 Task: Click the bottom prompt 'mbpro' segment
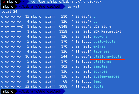pos(8,91)
